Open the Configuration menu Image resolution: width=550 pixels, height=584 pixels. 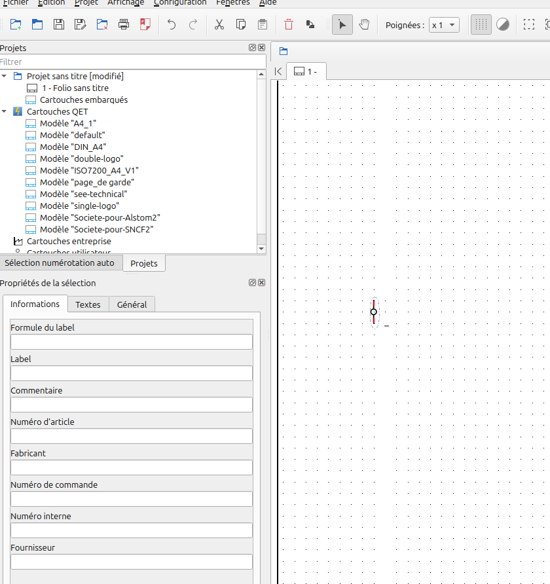pyautogui.click(x=180, y=3)
